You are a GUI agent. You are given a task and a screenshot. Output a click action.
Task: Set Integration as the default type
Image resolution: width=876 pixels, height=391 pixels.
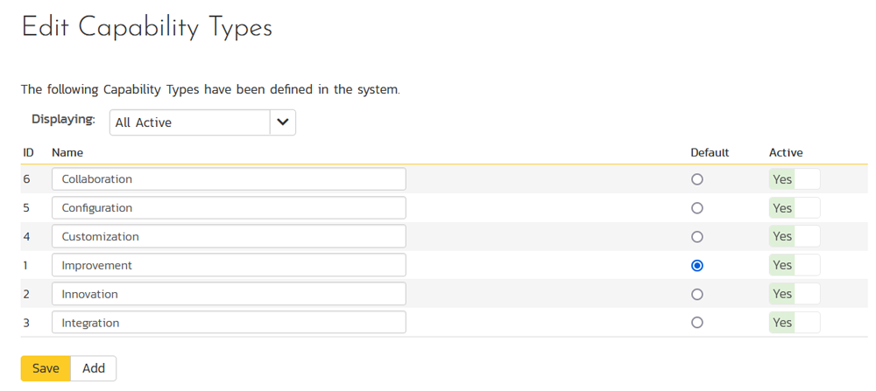696,323
